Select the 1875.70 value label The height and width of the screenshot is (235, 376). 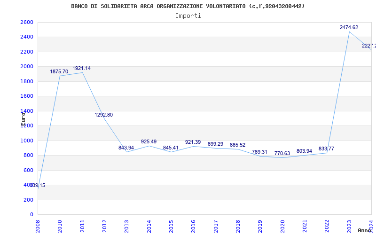pos(59,72)
